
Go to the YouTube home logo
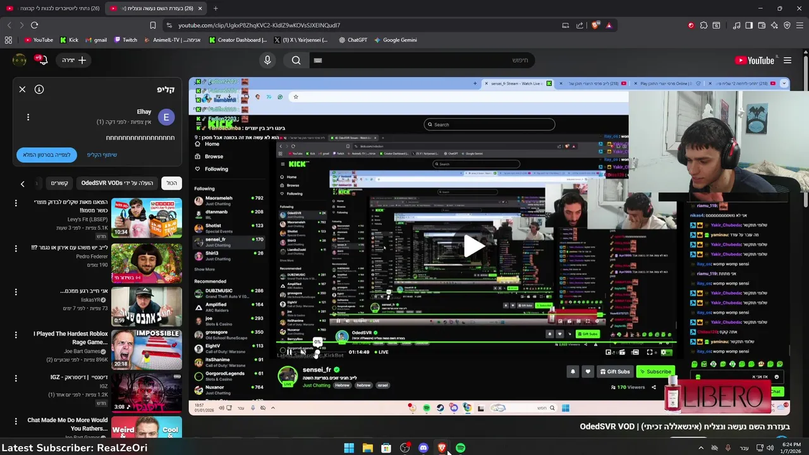coord(755,60)
